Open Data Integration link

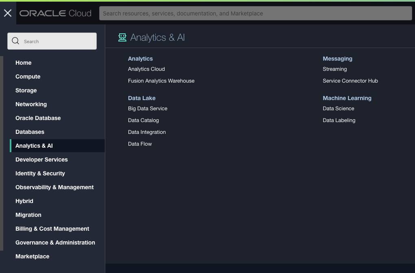pos(147,132)
